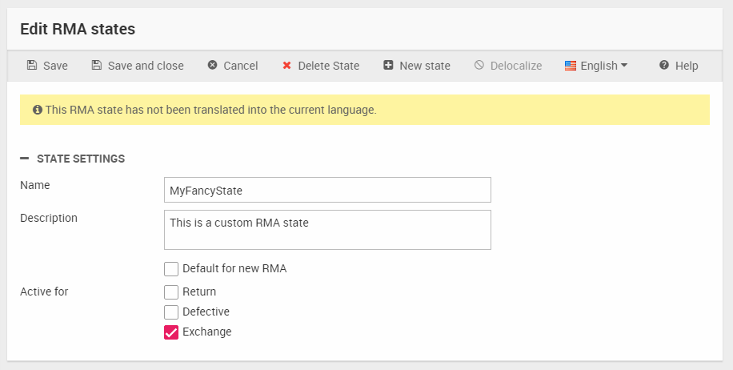Image resolution: width=733 pixels, height=370 pixels.
Task: Click the Delocalize ban icon
Action: 479,66
